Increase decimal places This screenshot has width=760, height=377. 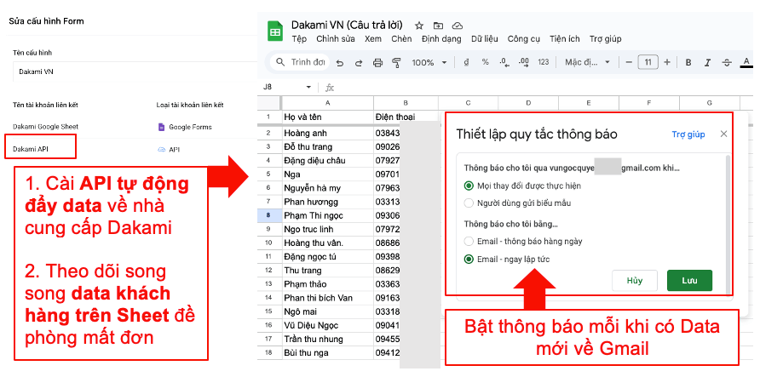click(x=523, y=62)
